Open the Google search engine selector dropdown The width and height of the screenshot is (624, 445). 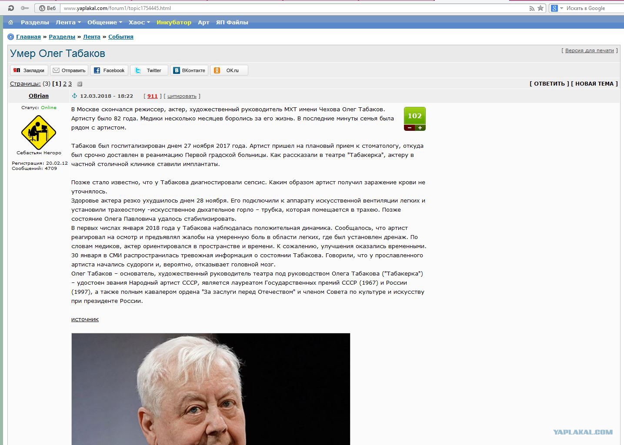tap(557, 8)
